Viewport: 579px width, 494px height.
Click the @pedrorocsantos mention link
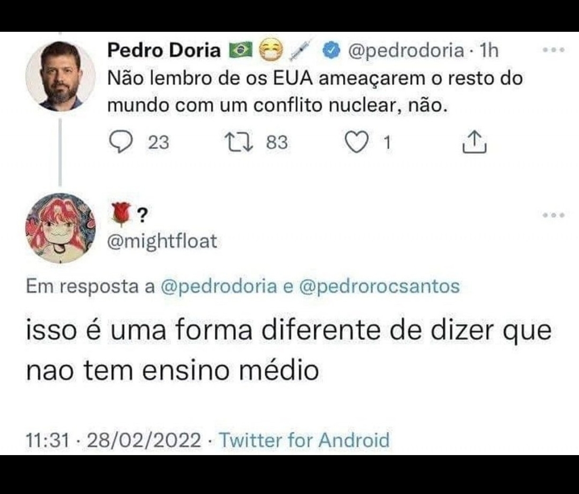380,286
